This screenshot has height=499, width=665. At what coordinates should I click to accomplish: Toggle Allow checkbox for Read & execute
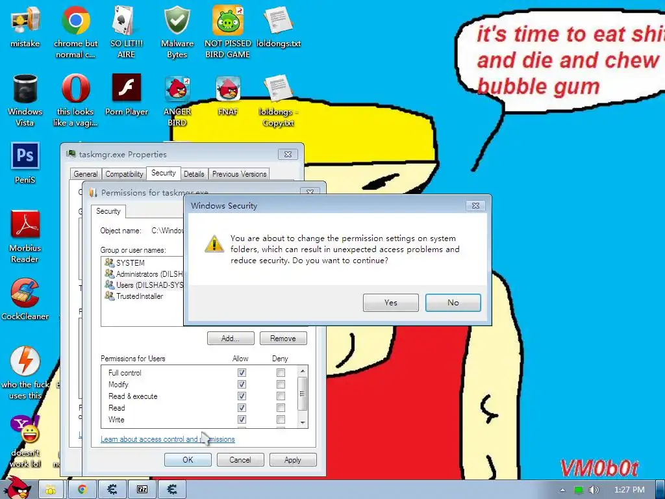click(x=242, y=396)
